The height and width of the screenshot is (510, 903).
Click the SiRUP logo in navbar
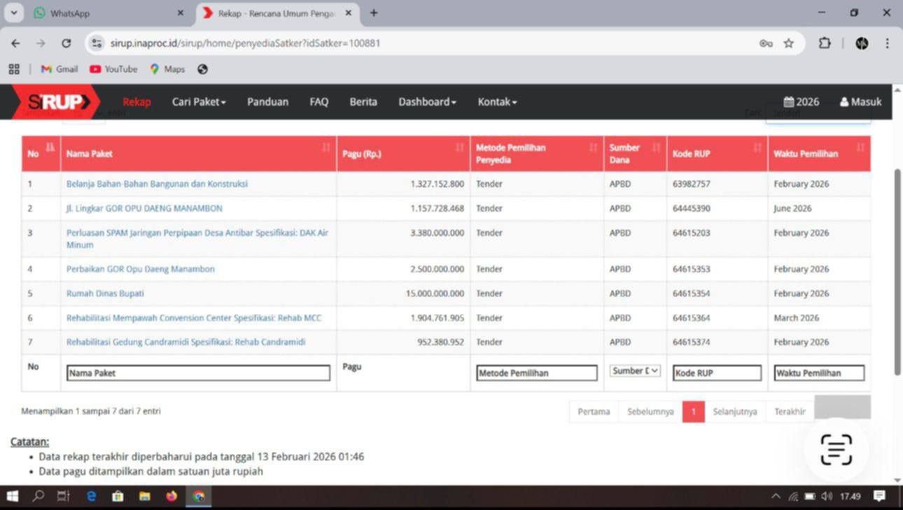pos(56,102)
